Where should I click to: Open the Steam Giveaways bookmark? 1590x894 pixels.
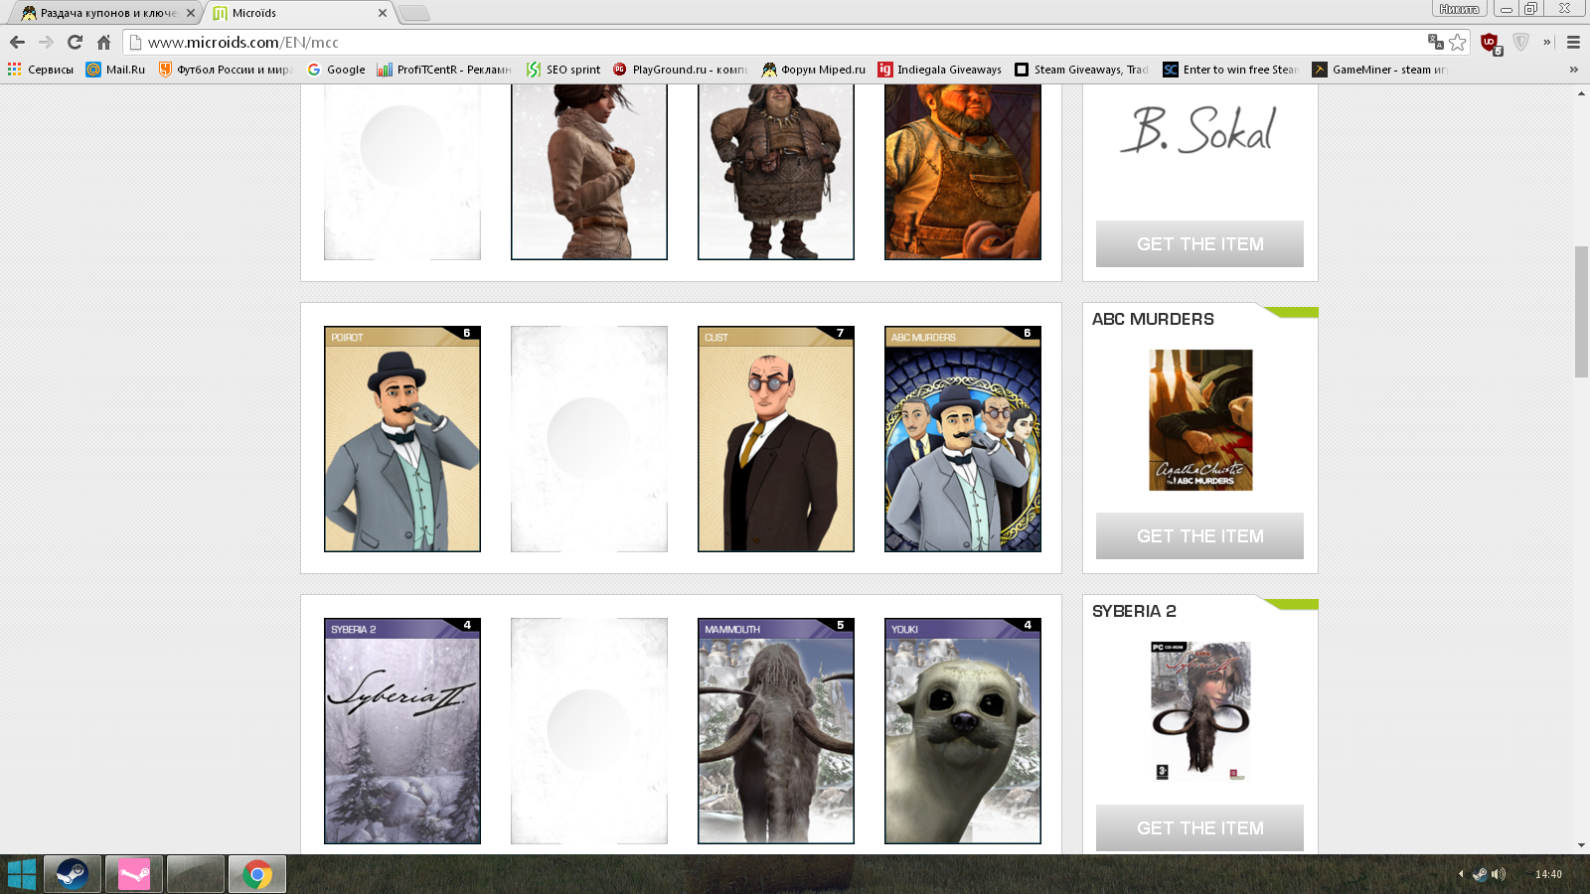coord(1081,70)
